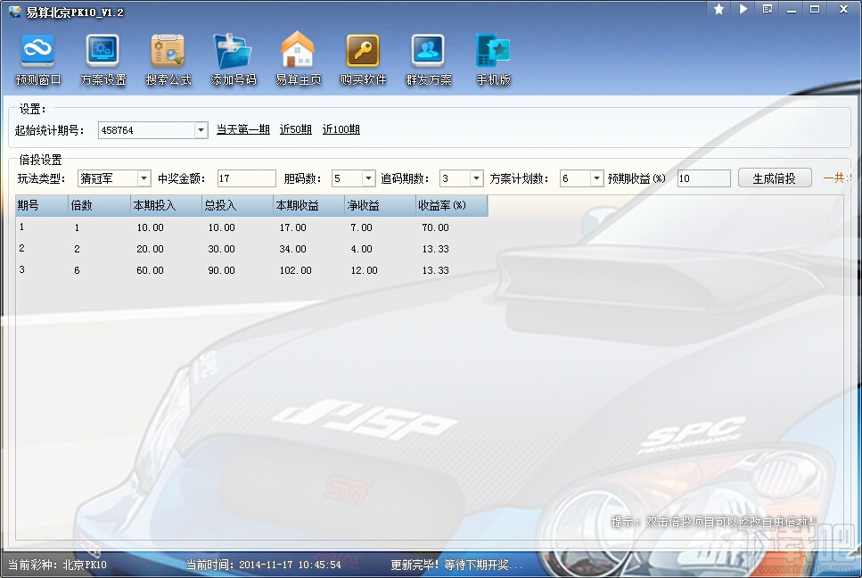Screen dimensions: 862x578
Task: Open the 预测窗口 prediction window
Action: (x=37, y=59)
